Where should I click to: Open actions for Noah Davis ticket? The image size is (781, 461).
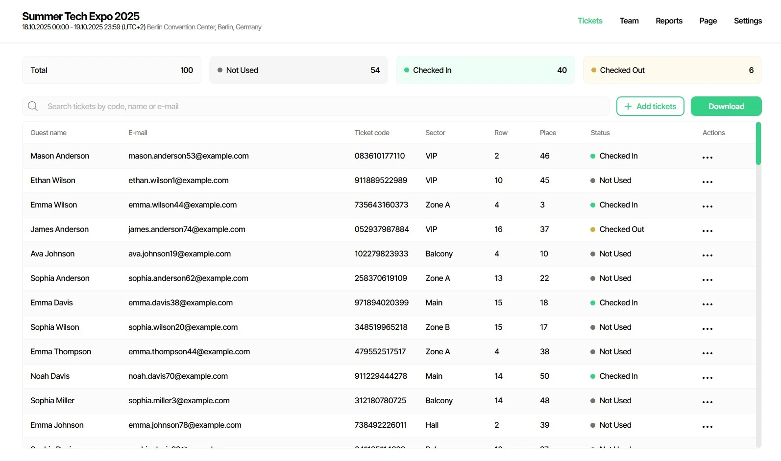pos(707,377)
